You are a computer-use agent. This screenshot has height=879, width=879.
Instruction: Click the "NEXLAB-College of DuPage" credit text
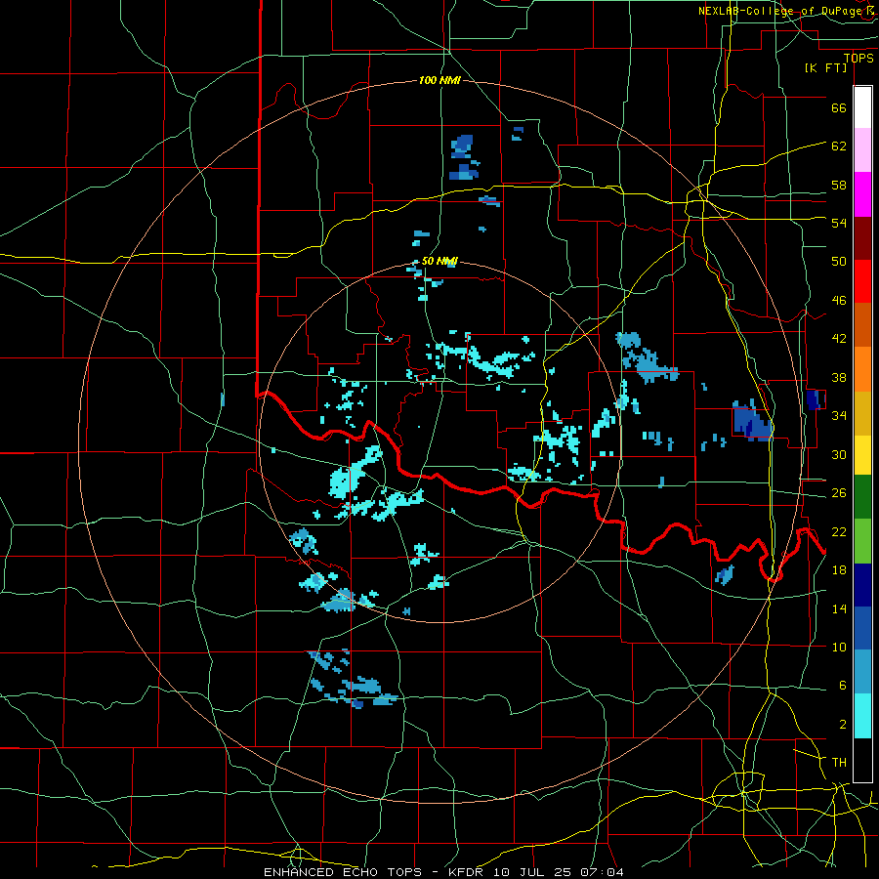[x=781, y=11]
